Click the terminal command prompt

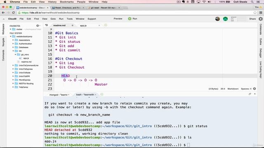click(x=189, y=145)
